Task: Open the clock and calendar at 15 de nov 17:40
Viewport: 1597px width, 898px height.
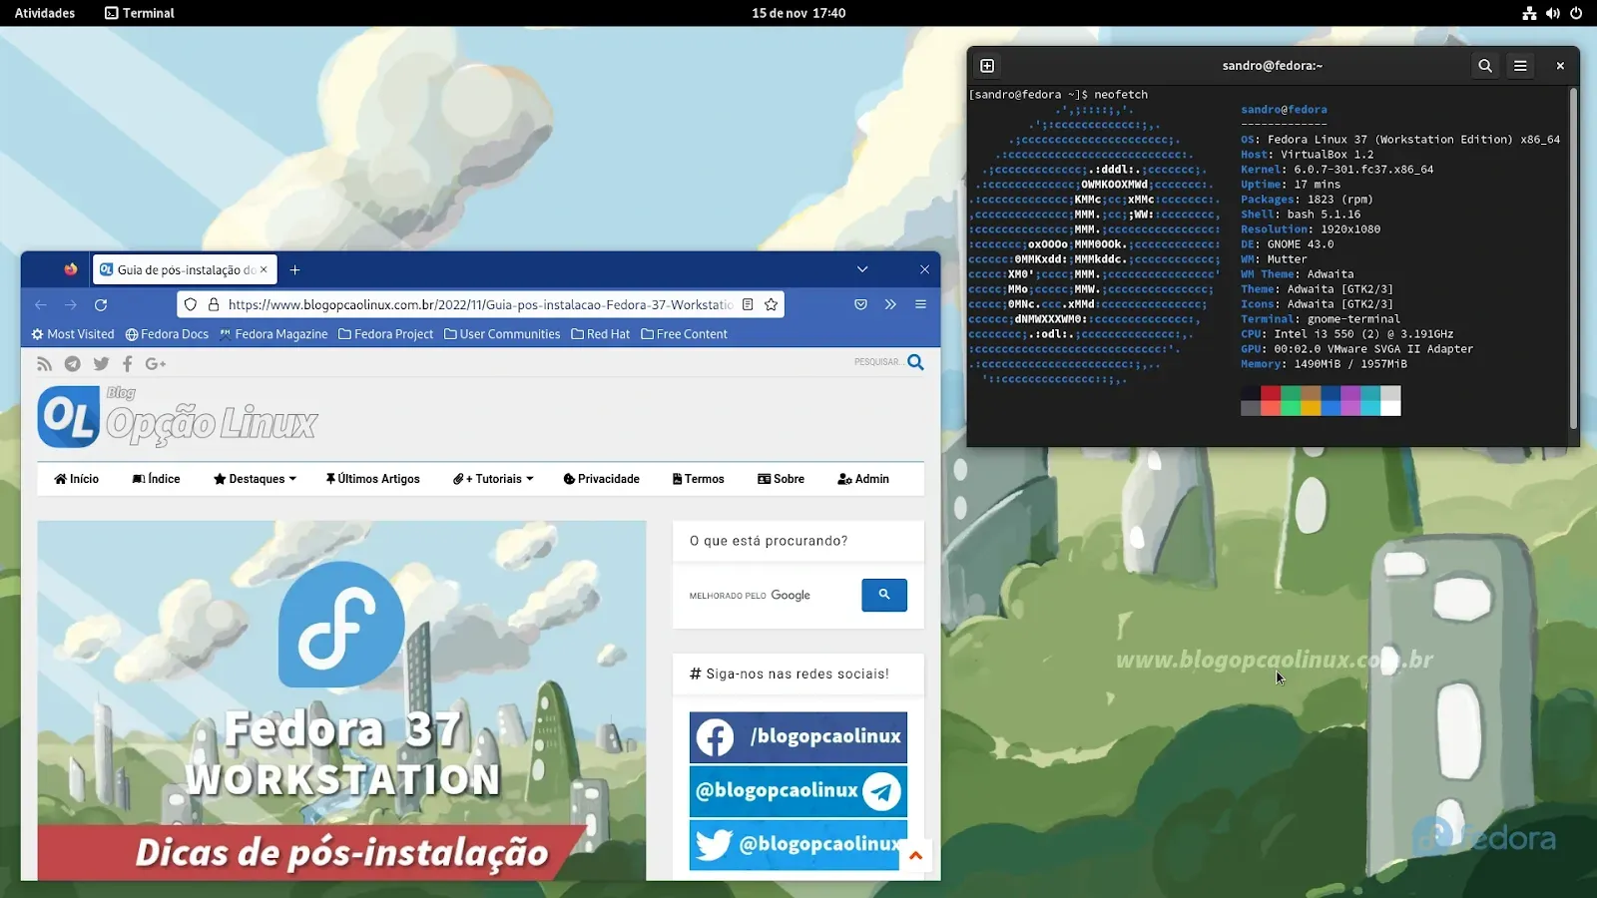Action: [x=798, y=13]
